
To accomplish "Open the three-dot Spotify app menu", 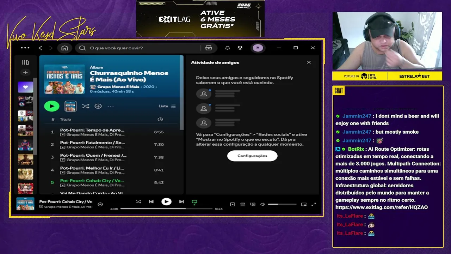I will pos(25,48).
